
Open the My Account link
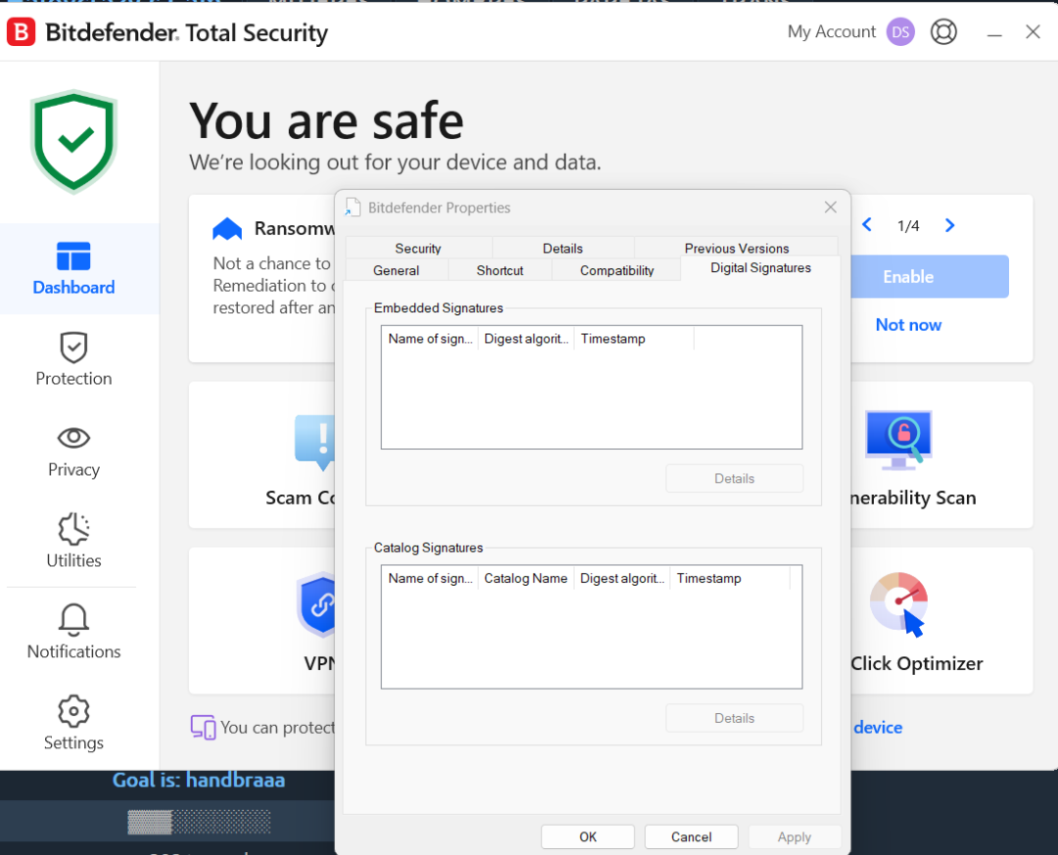tap(832, 31)
